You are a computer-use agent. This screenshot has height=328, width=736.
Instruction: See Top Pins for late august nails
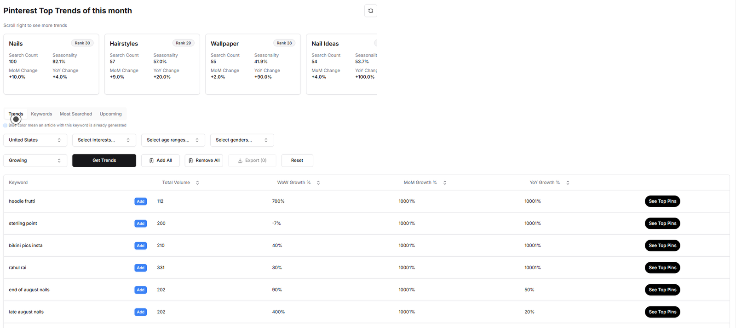(662, 312)
